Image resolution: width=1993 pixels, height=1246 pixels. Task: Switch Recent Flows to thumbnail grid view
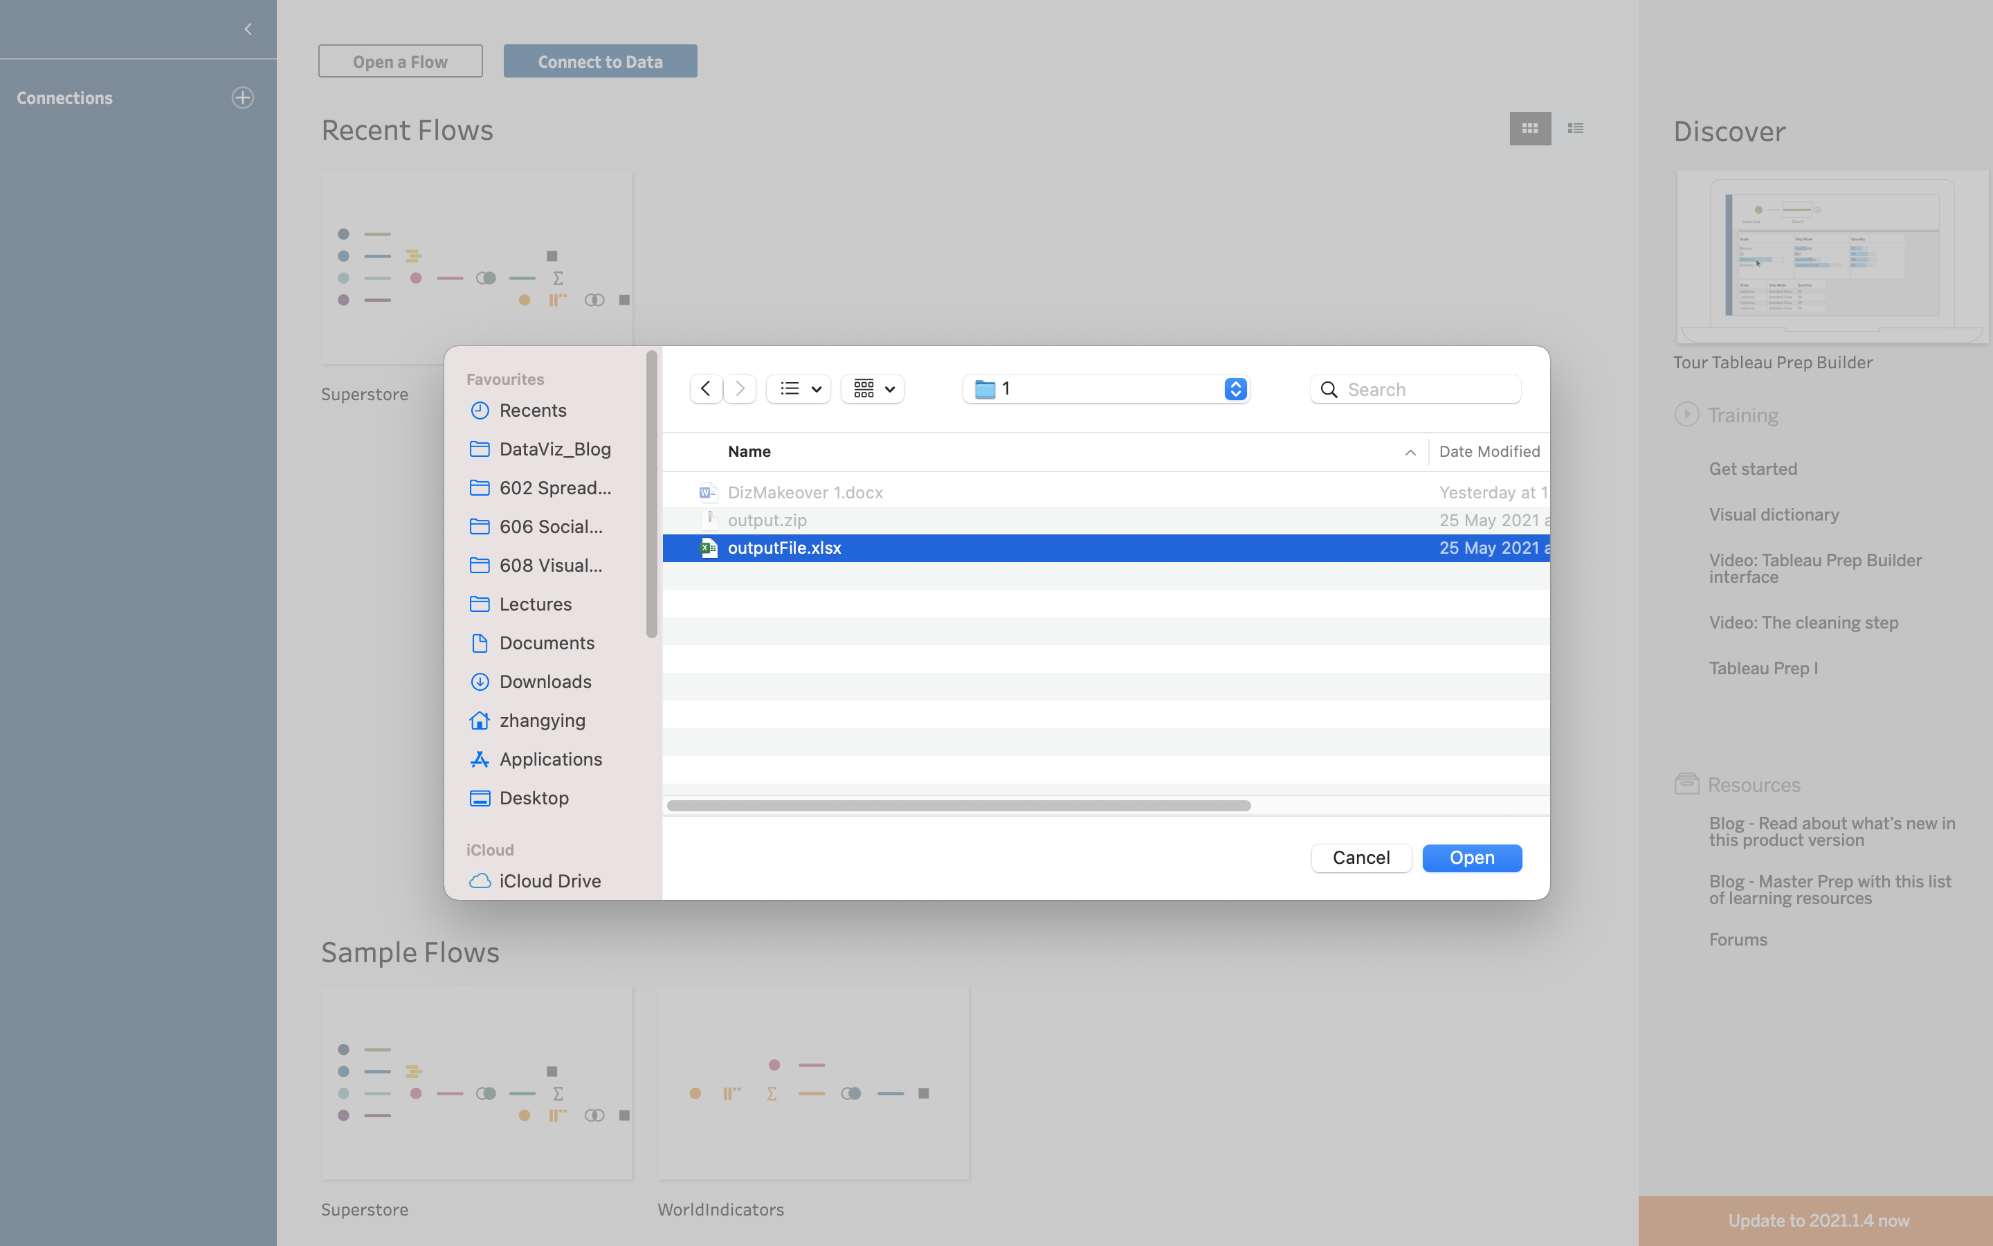coord(1529,129)
